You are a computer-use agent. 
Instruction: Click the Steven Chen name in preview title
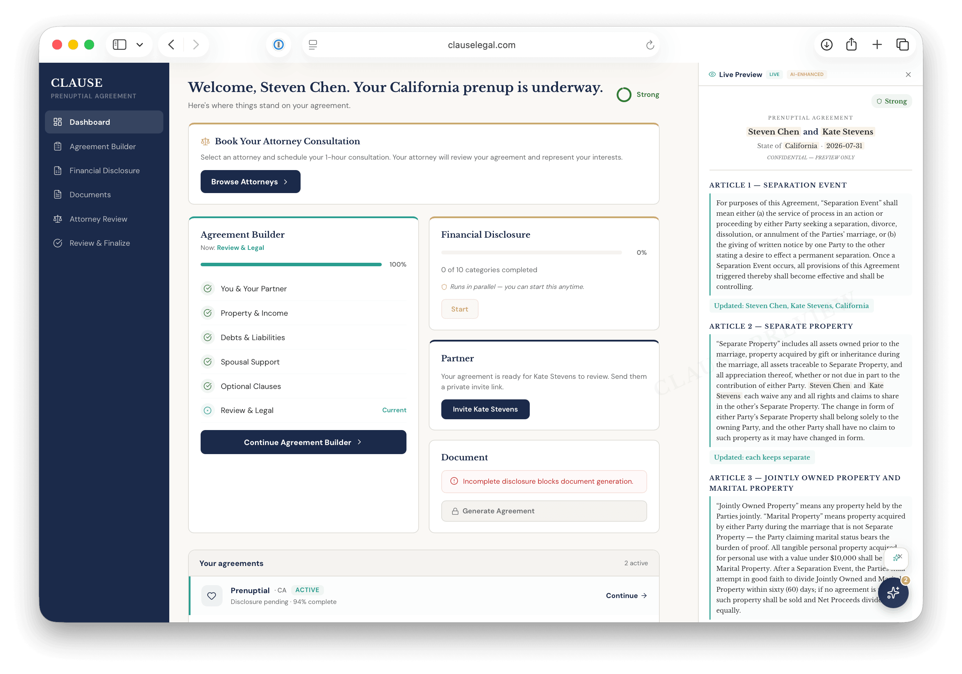(774, 132)
